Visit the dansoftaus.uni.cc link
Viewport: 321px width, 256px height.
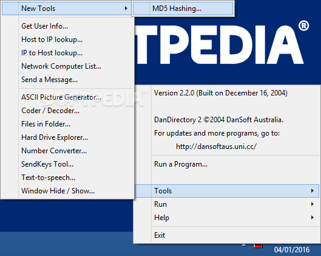[x=216, y=147]
